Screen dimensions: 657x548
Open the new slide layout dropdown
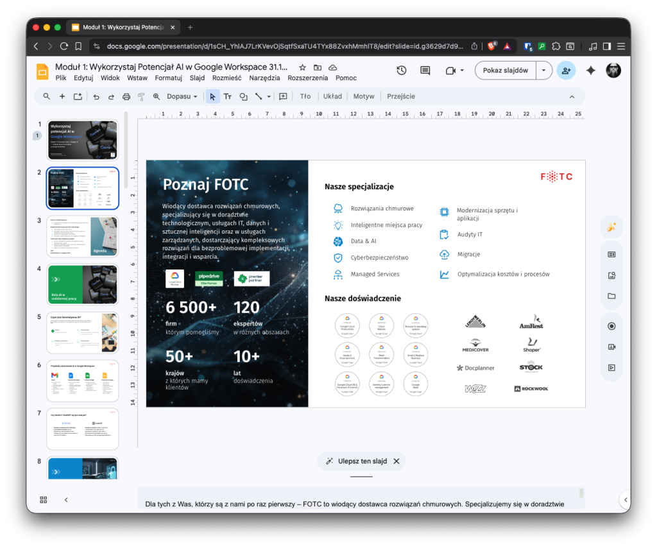78,96
